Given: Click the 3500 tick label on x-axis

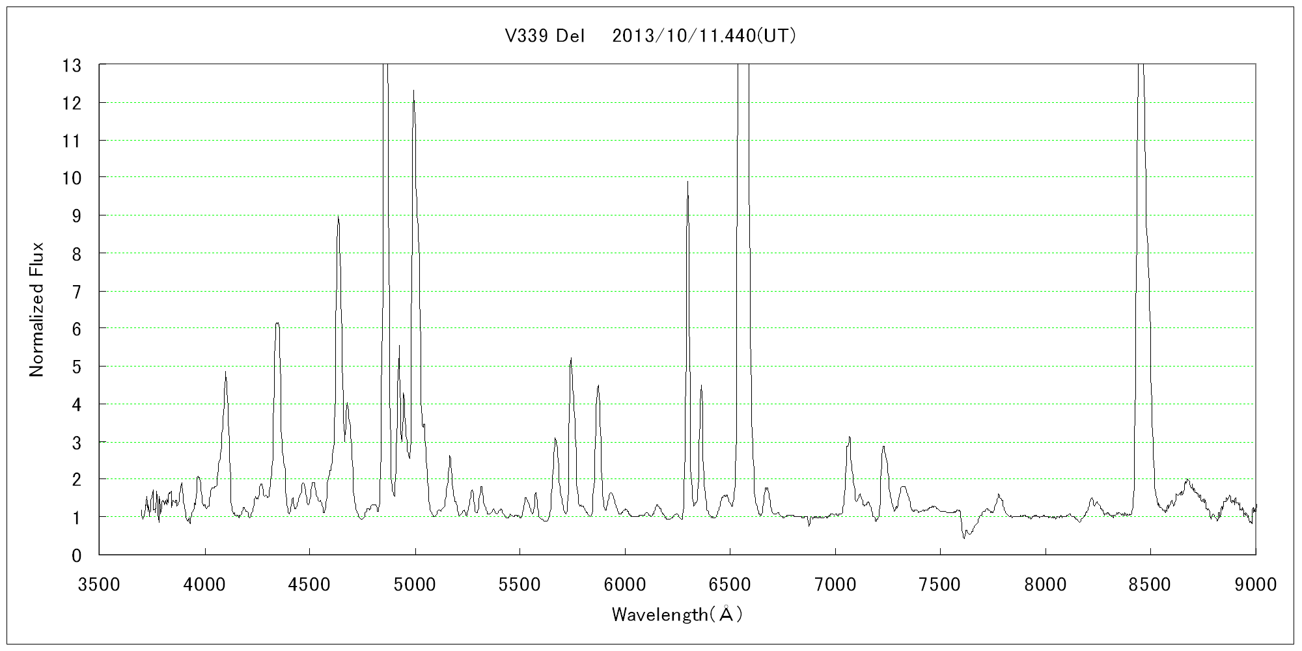Looking at the screenshot, I should click(99, 585).
